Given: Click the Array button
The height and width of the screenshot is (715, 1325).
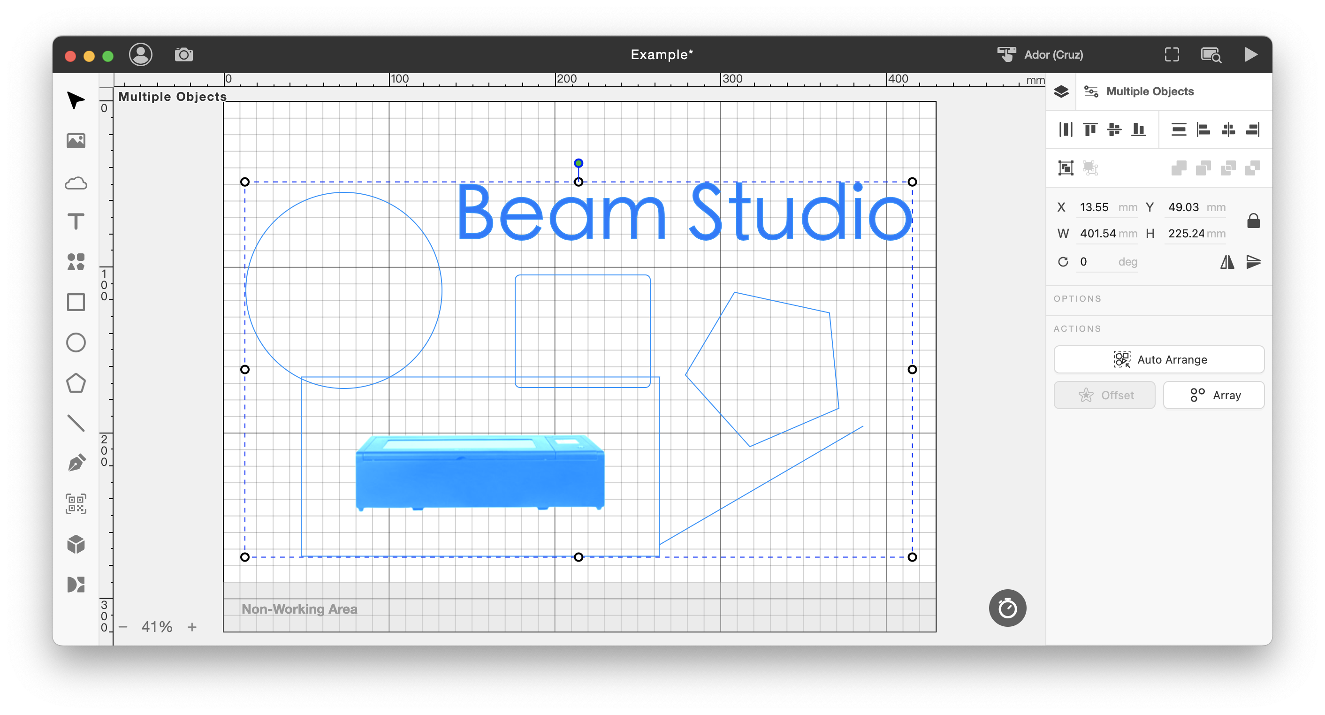Looking at the screenshot, I should [1214, 395].
